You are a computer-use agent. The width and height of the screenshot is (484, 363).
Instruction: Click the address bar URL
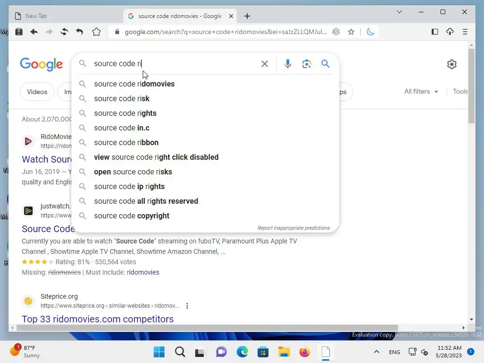(x=225, y=32)
